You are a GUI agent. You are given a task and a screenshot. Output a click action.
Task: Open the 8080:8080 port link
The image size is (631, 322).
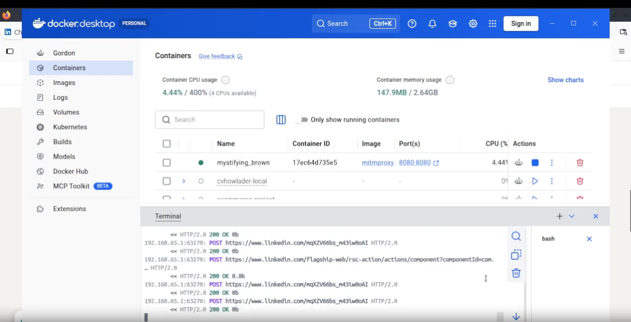click(419, 163)
